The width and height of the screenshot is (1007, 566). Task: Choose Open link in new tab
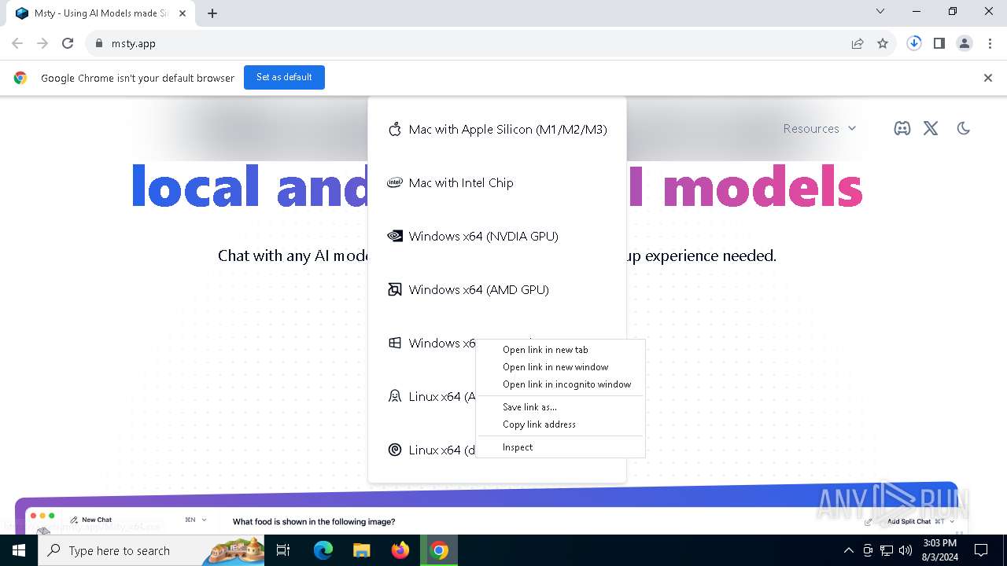560,350
